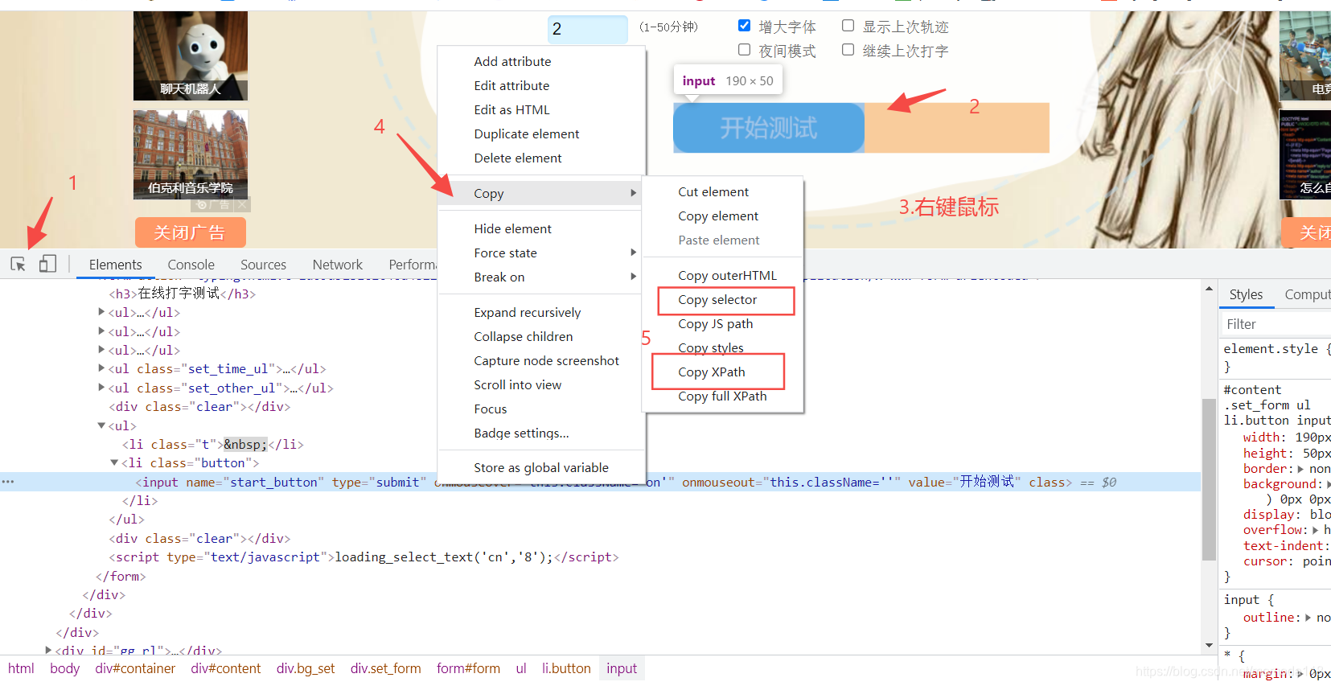This screenshot has height=686, width=1331.
Task: Click the Styles Filter input field
Action: pos(1275,324)
